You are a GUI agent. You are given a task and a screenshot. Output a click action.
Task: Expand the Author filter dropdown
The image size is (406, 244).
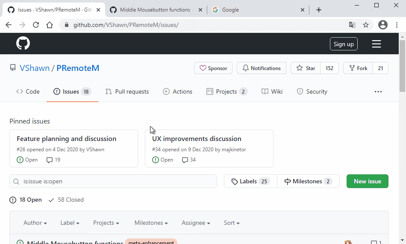[x=35, y=223]
